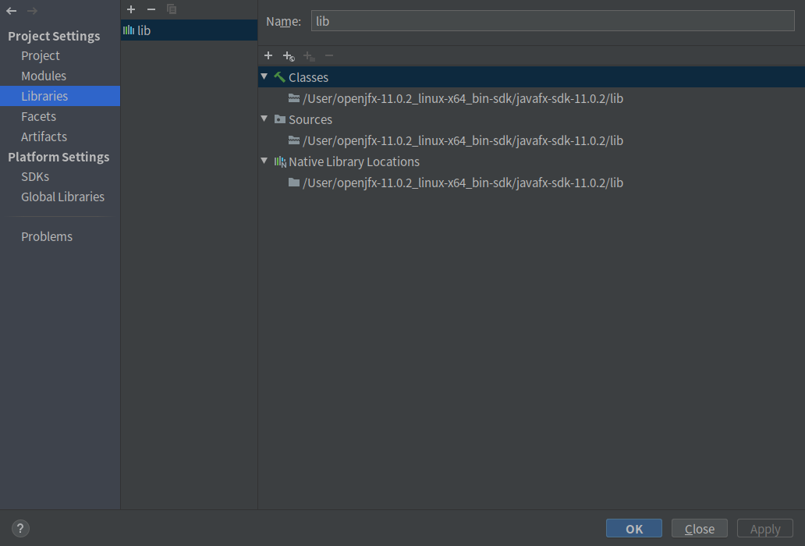Collapse the Sources section
This screenshot has height=546, width=805.
pos(264,119)
